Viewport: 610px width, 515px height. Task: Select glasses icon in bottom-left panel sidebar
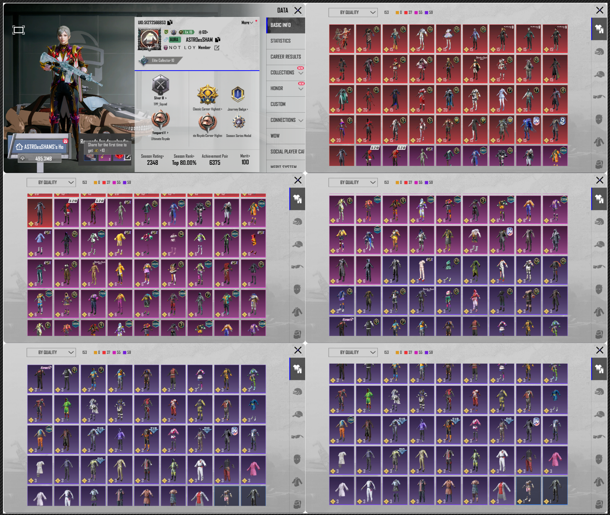pos(297,437)
